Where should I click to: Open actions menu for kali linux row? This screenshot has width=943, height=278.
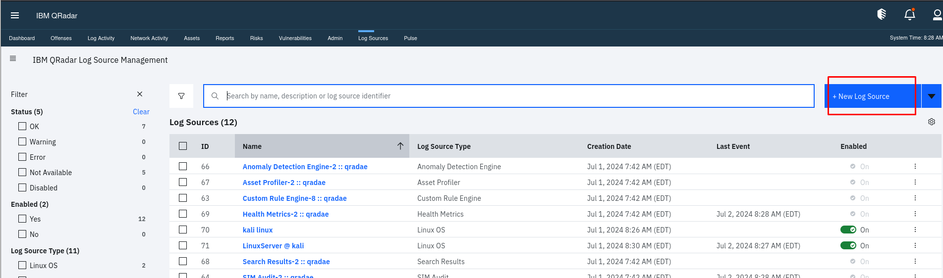click(915, 230)
